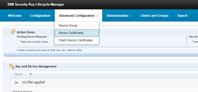Viewport: 198px width, 92px height.
Task: Click the Action Items lightning bolt icon
Action: [x=13, y=32]
